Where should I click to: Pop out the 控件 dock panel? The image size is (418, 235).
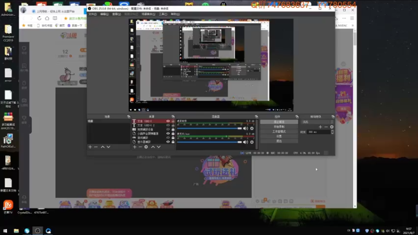click(x=297, y=116)
